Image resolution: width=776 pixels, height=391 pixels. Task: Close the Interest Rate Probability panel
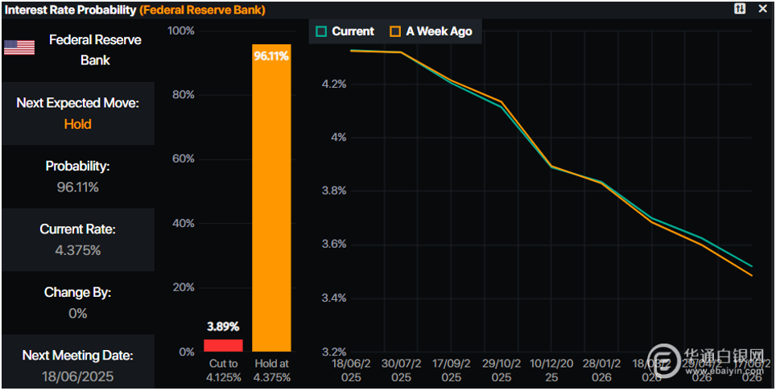tap(762, 9)
